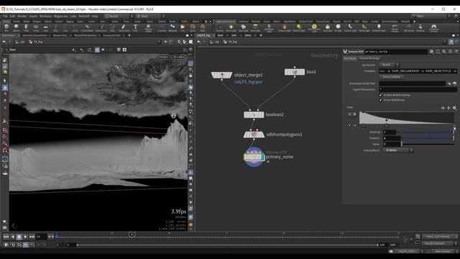
Task: Open the Windows menu
Action: coord(45,16)
